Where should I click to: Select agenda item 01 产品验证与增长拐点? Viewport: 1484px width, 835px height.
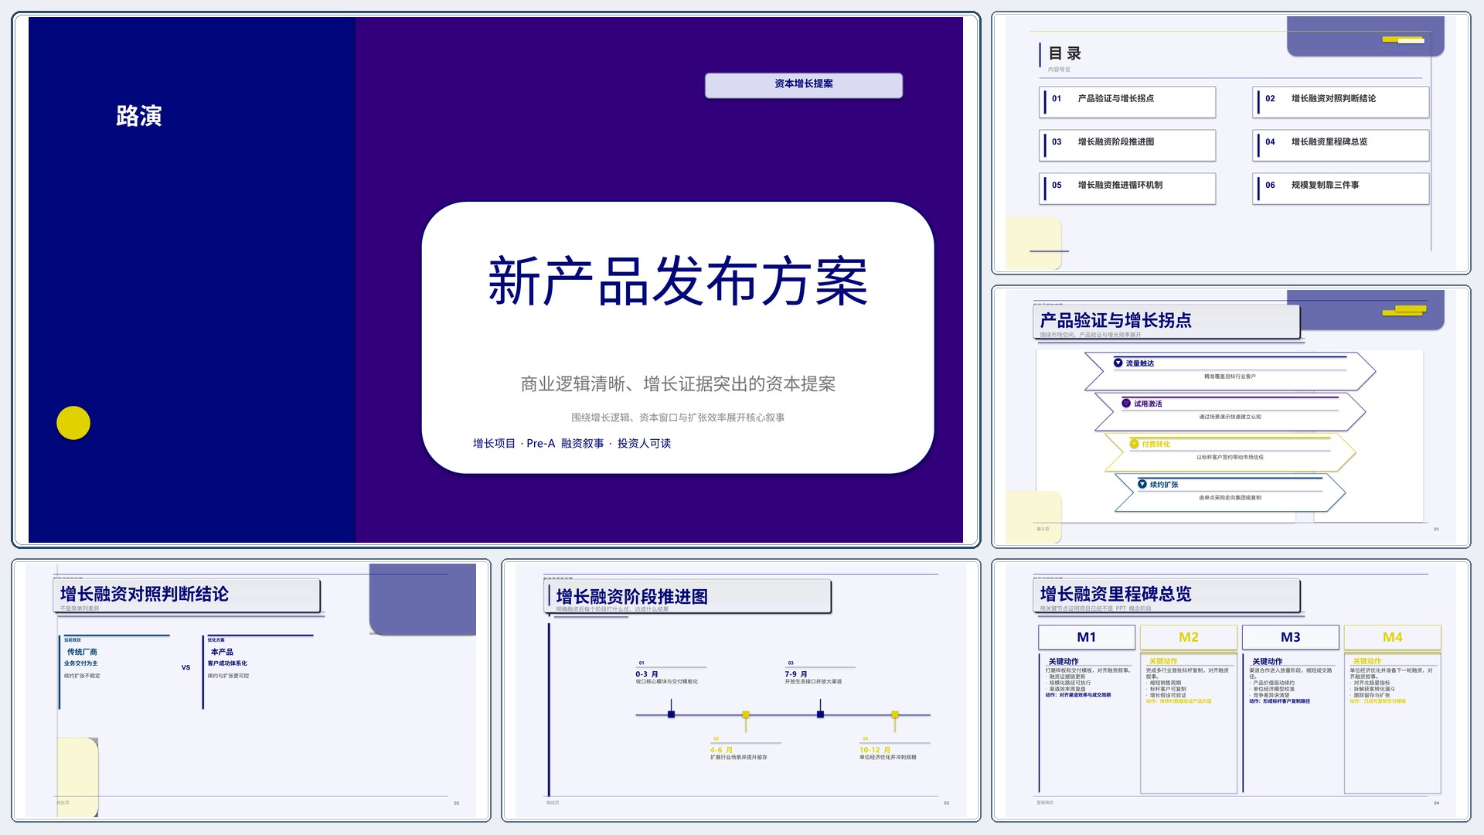point(1128,101)
